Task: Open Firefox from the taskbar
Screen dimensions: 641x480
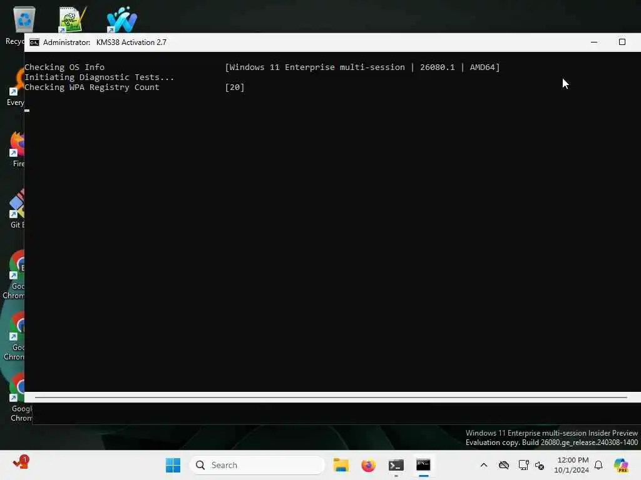Action: (x=368, y=465)
